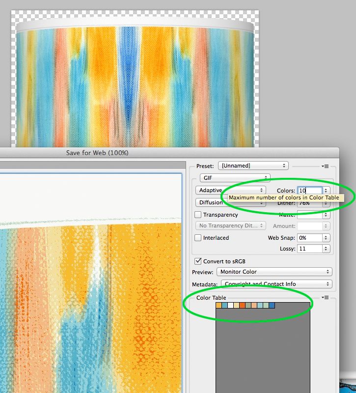Viewport: 356px width, 393px height.
Task: Open the Preset options flyout menu icon
Action: pos(326,167)
